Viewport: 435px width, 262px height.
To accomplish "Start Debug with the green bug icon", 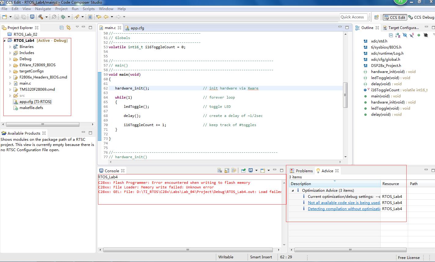I will click(63, 17).
